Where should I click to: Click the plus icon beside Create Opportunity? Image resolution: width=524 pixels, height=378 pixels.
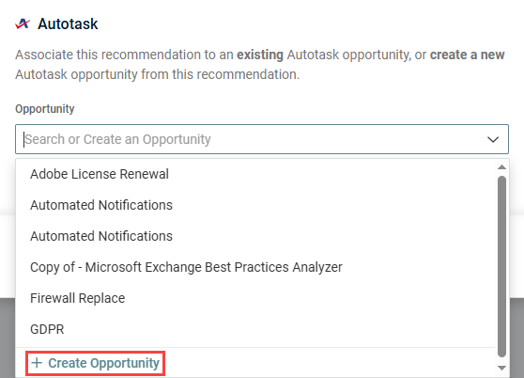tap(37, 363)
